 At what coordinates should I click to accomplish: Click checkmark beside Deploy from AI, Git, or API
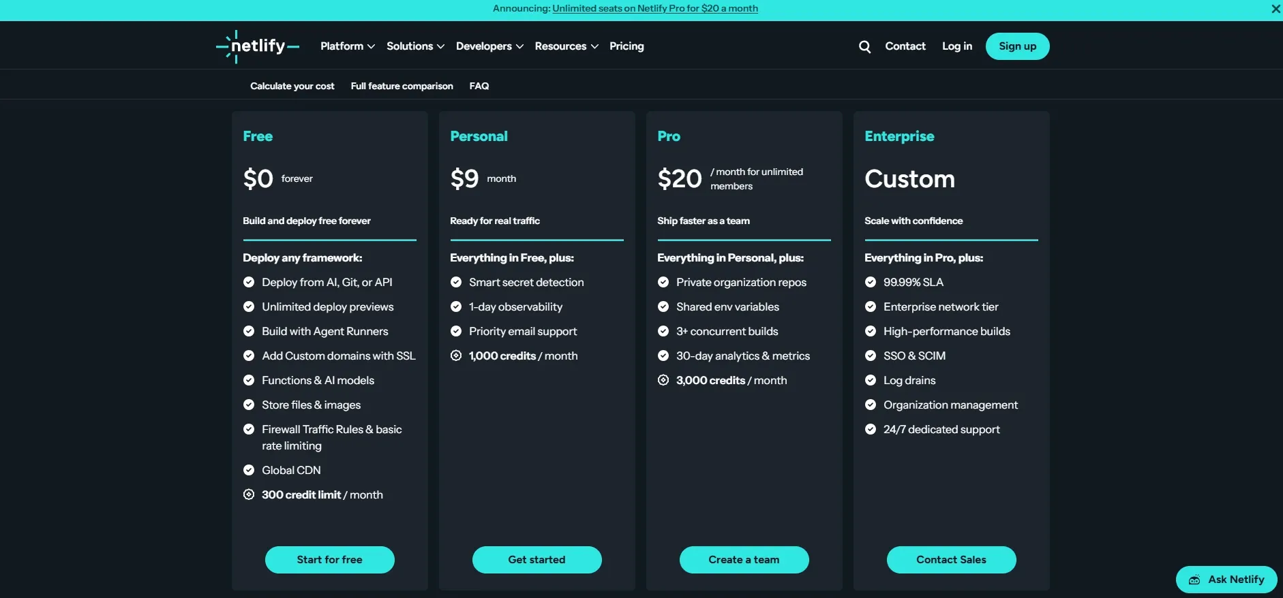point(249,282)
